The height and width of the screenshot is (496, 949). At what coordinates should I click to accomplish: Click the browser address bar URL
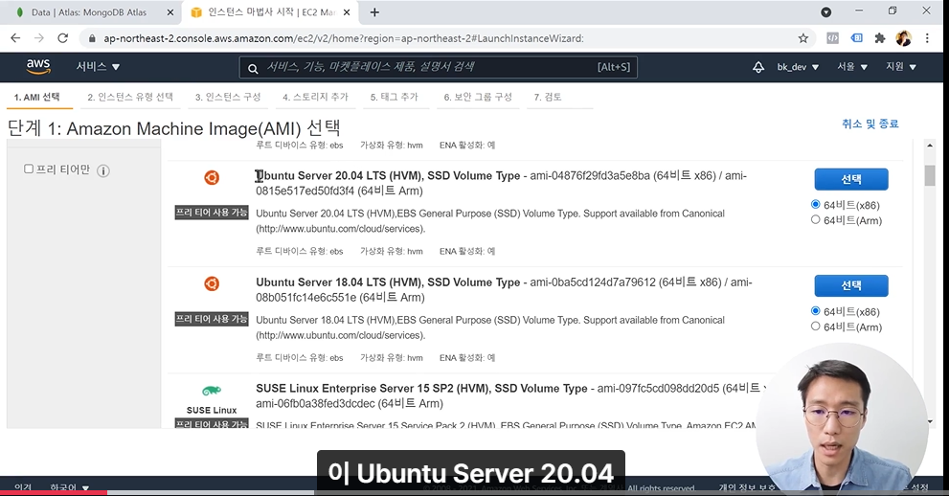click(343, 38)
